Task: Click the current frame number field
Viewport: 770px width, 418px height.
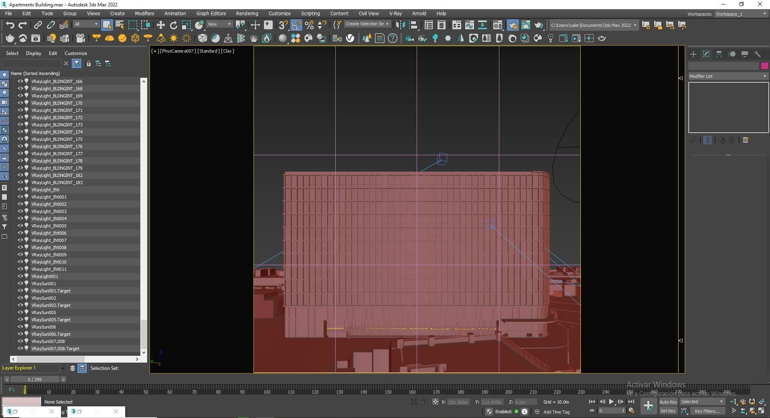Action: pos(609,411)
